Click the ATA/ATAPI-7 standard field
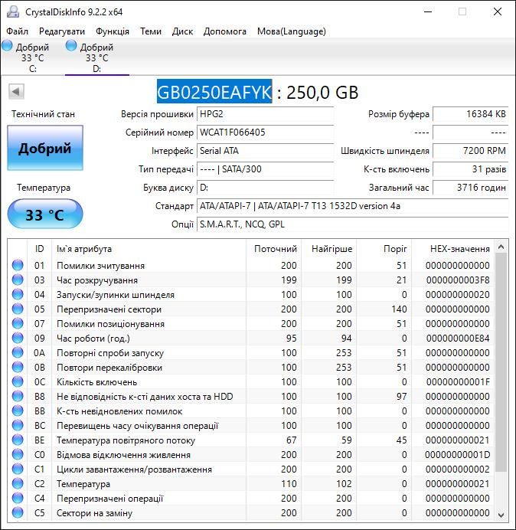 352,206
